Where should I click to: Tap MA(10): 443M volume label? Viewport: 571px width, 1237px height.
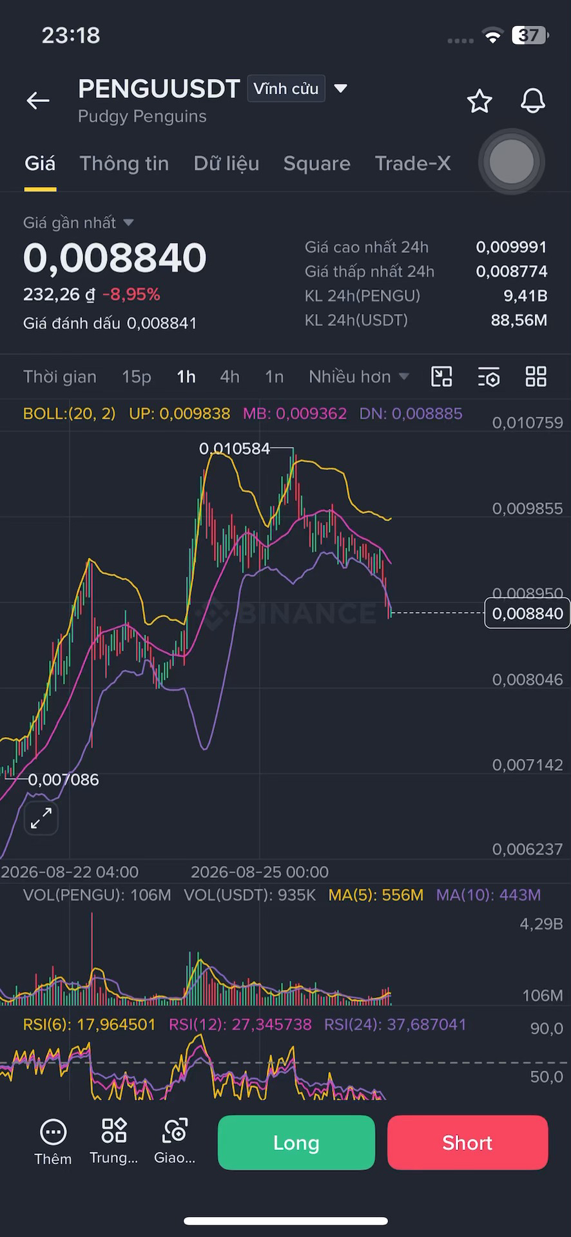[x=489, y=895]
